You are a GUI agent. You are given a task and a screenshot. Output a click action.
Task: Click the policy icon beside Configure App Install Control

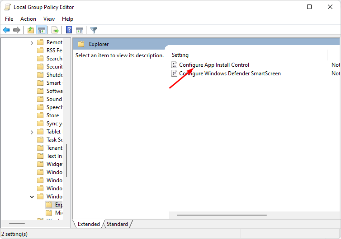[x=174, y=64]
